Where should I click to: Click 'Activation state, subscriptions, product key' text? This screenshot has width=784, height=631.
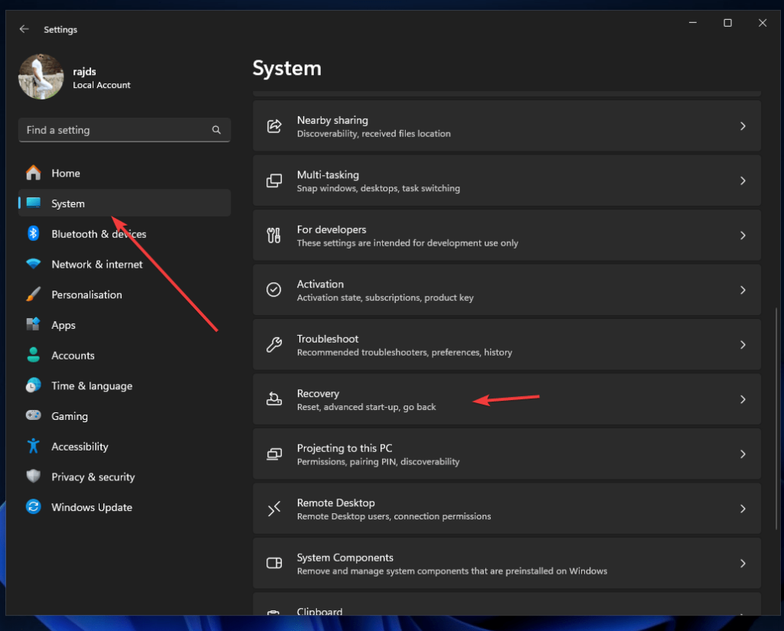pyautogui.click(x=385, y=298)
